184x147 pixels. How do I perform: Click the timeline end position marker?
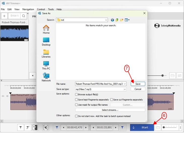(174, 93)
